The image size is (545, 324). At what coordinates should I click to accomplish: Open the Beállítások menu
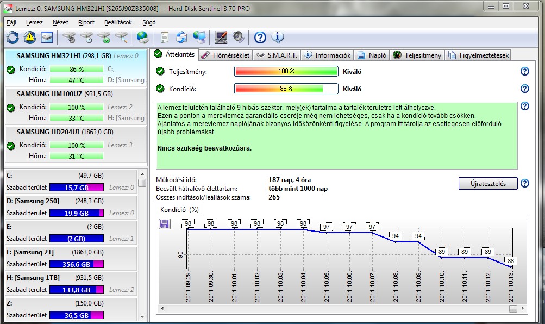(118, 22)
